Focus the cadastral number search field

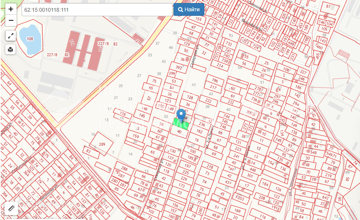(x=97, y=10)
